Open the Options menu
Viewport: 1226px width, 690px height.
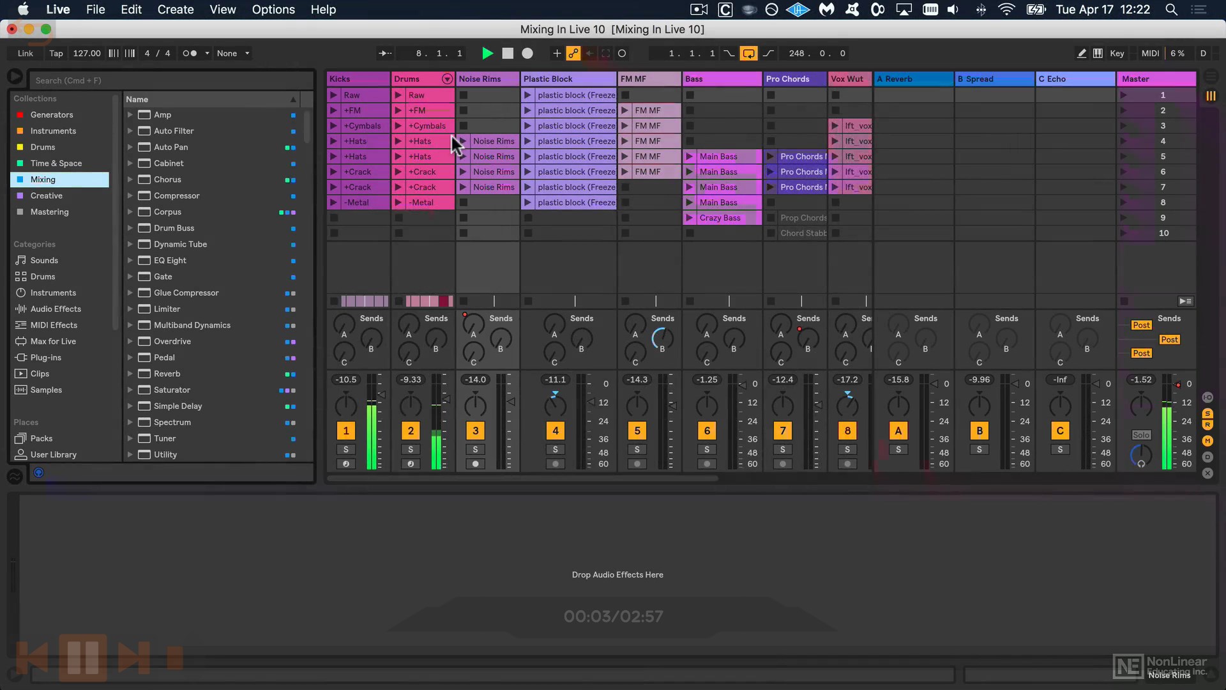point(273,10)
